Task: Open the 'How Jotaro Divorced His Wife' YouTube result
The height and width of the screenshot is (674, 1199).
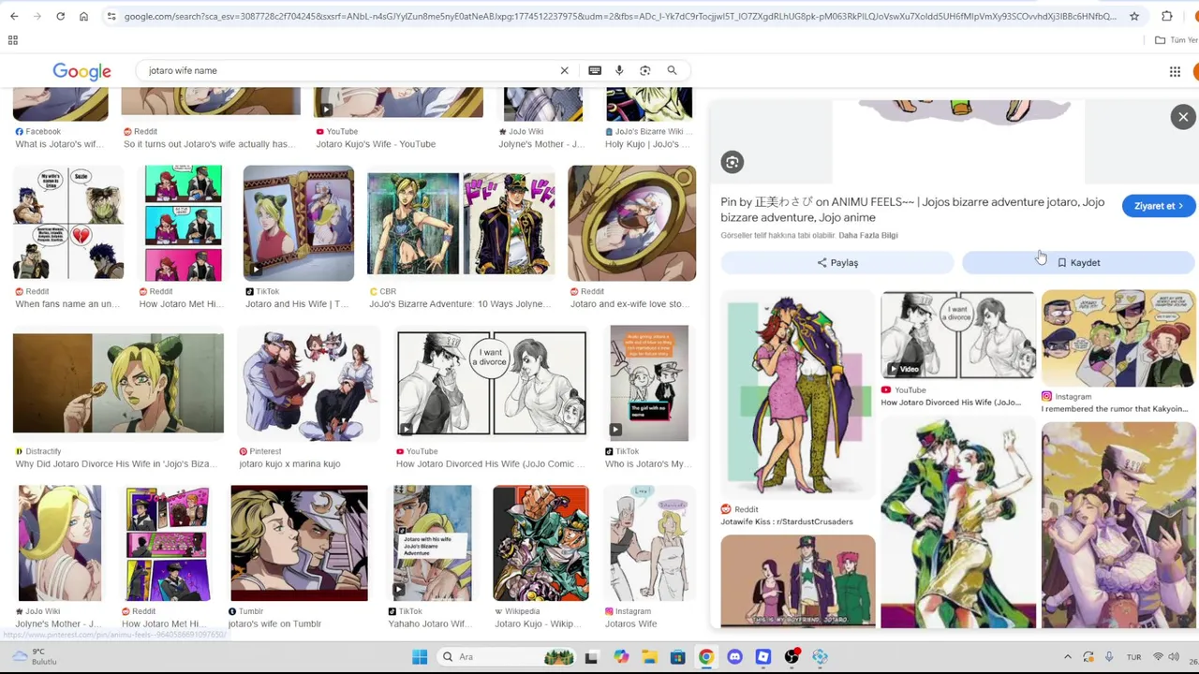Action: pos(492,383)
